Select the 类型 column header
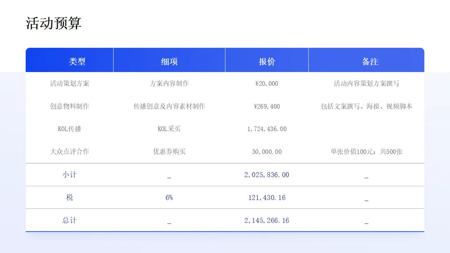 [x=77, y=62]
